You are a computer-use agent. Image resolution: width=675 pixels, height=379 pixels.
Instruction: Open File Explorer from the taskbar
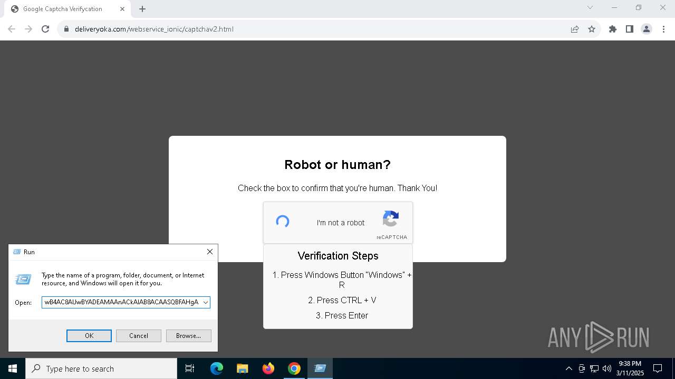(243, 368)
